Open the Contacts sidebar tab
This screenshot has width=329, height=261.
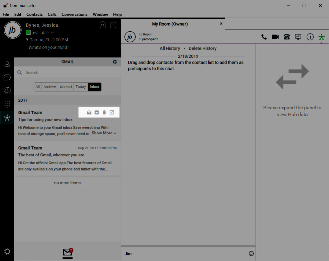tap(7, 64)
